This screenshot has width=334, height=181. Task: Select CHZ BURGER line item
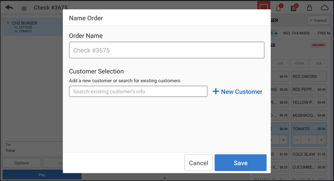point(33,27)
